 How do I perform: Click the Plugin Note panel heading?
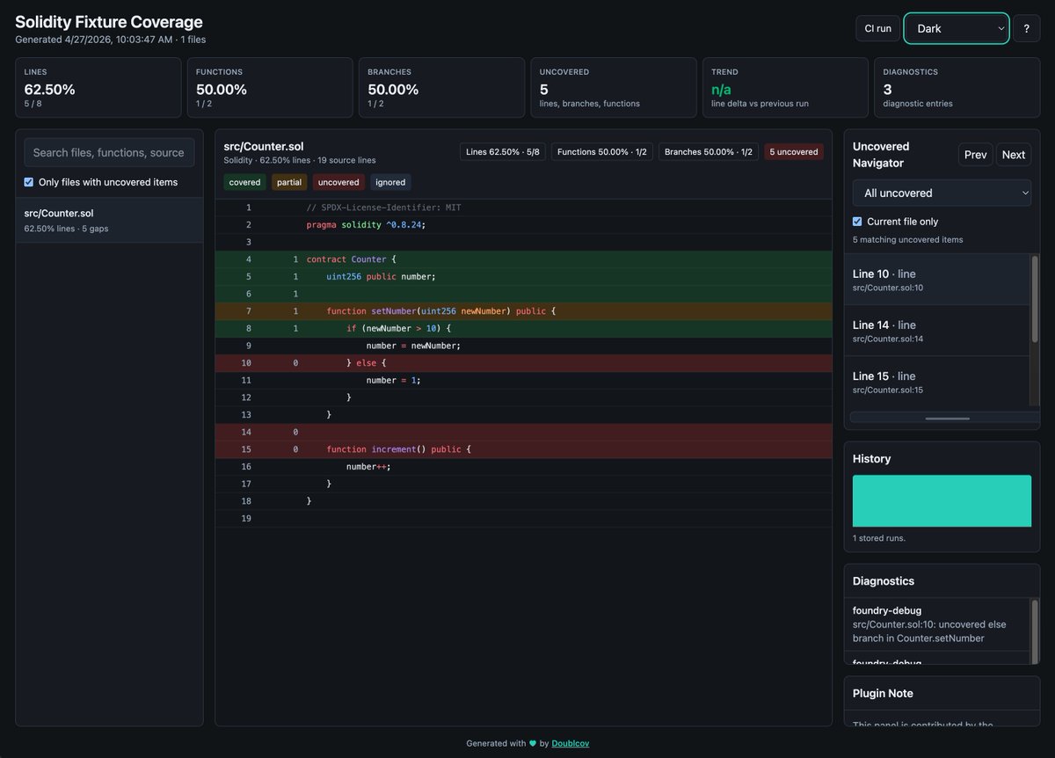[x=883, y=693]
